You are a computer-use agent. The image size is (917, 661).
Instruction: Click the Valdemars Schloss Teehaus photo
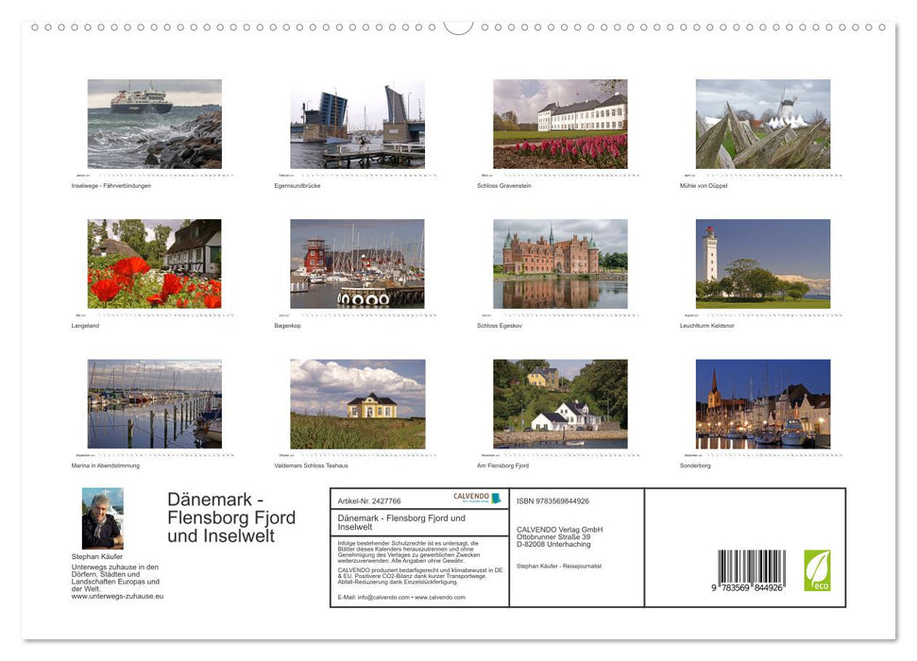point(357,404)
